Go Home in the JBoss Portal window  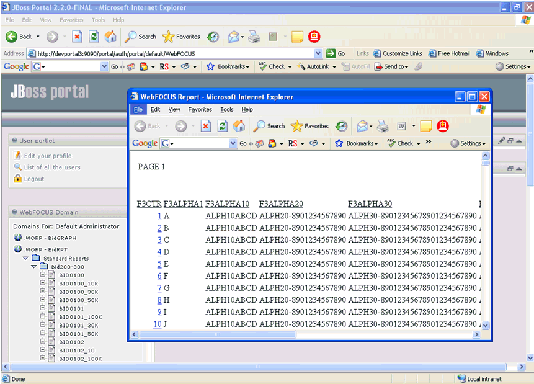[110, 37]
